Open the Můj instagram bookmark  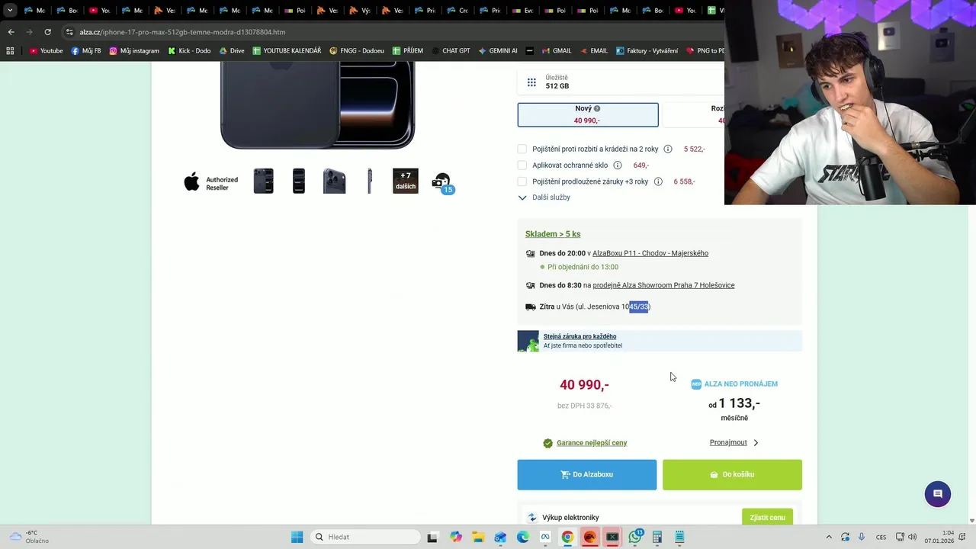[134, 51]
